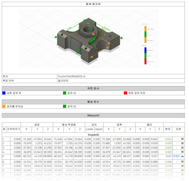Viewport: 189px width, 181px height.
Task: Click the in-tolerance status icon in row 6
Action: (x=182, y=162)
